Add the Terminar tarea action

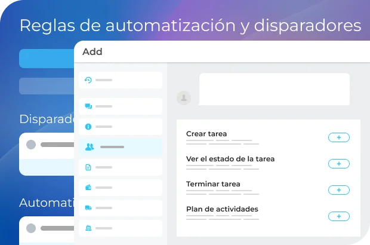point(338,190)
